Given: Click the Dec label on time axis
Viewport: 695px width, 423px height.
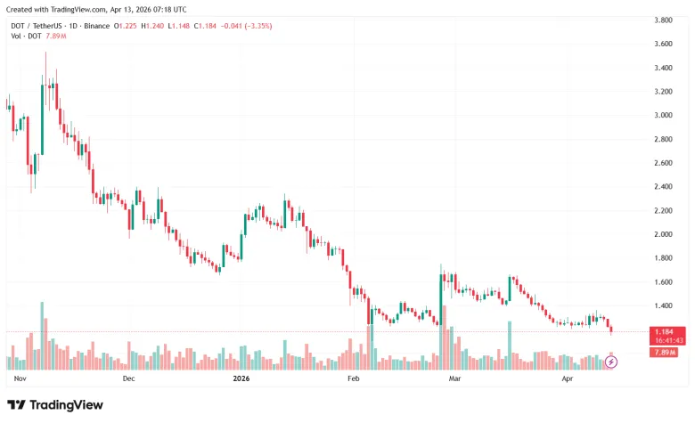Looking at the screenshot, I should tap(128, 378).
